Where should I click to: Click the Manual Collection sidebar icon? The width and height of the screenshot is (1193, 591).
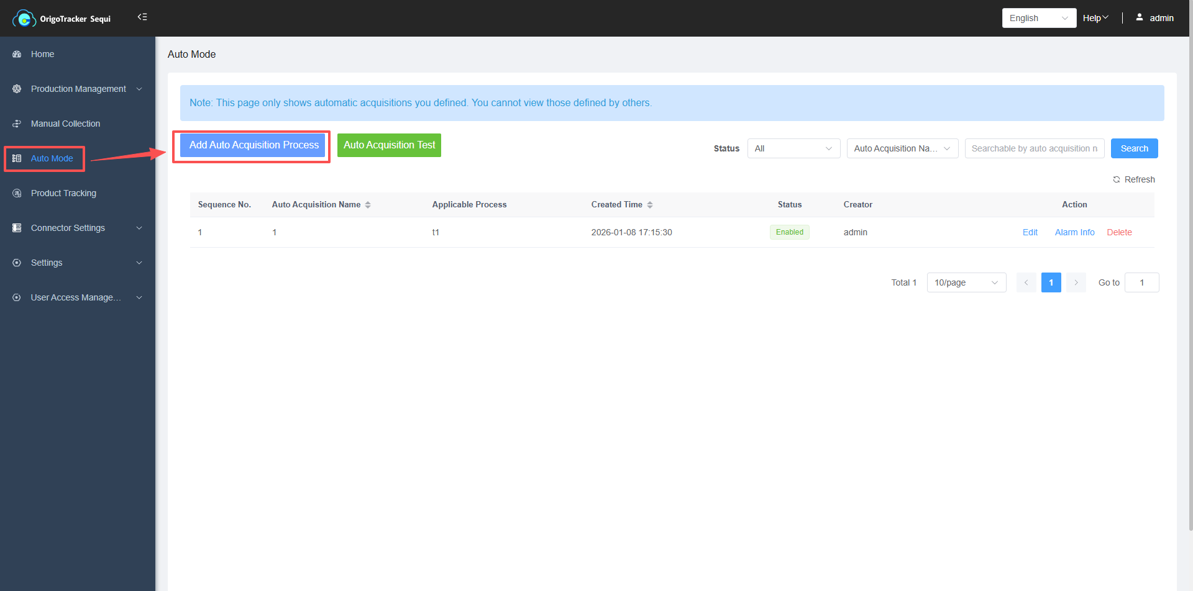point(17,124)
